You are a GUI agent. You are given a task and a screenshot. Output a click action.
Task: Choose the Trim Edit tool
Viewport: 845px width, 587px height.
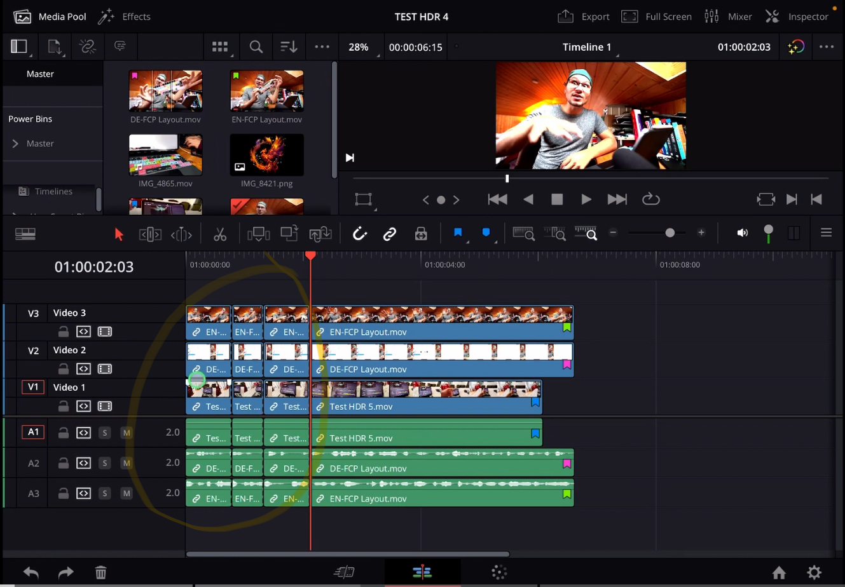pyautogui.click(x=150, y=234)
